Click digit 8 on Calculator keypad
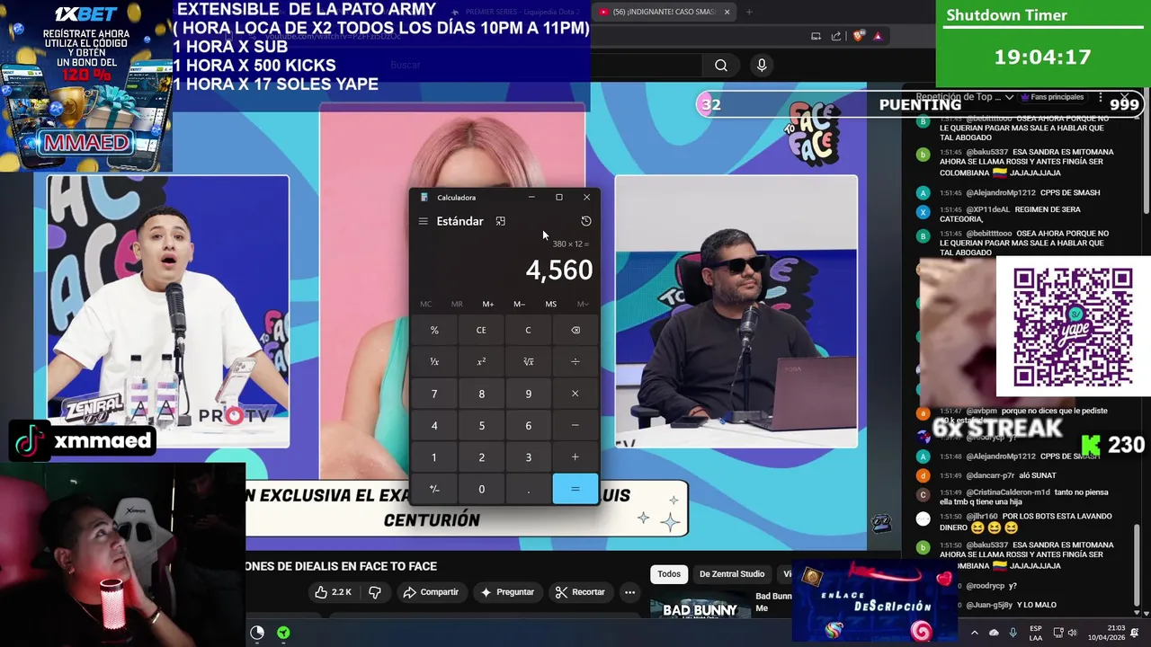 pyautogui.click(x=481, y=394)
